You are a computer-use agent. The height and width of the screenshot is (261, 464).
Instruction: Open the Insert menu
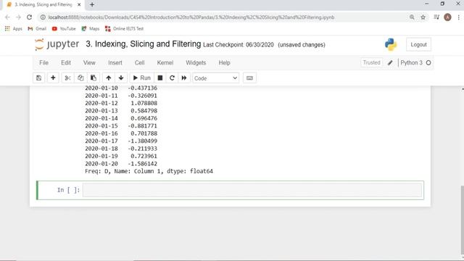(x=115, y=63)
